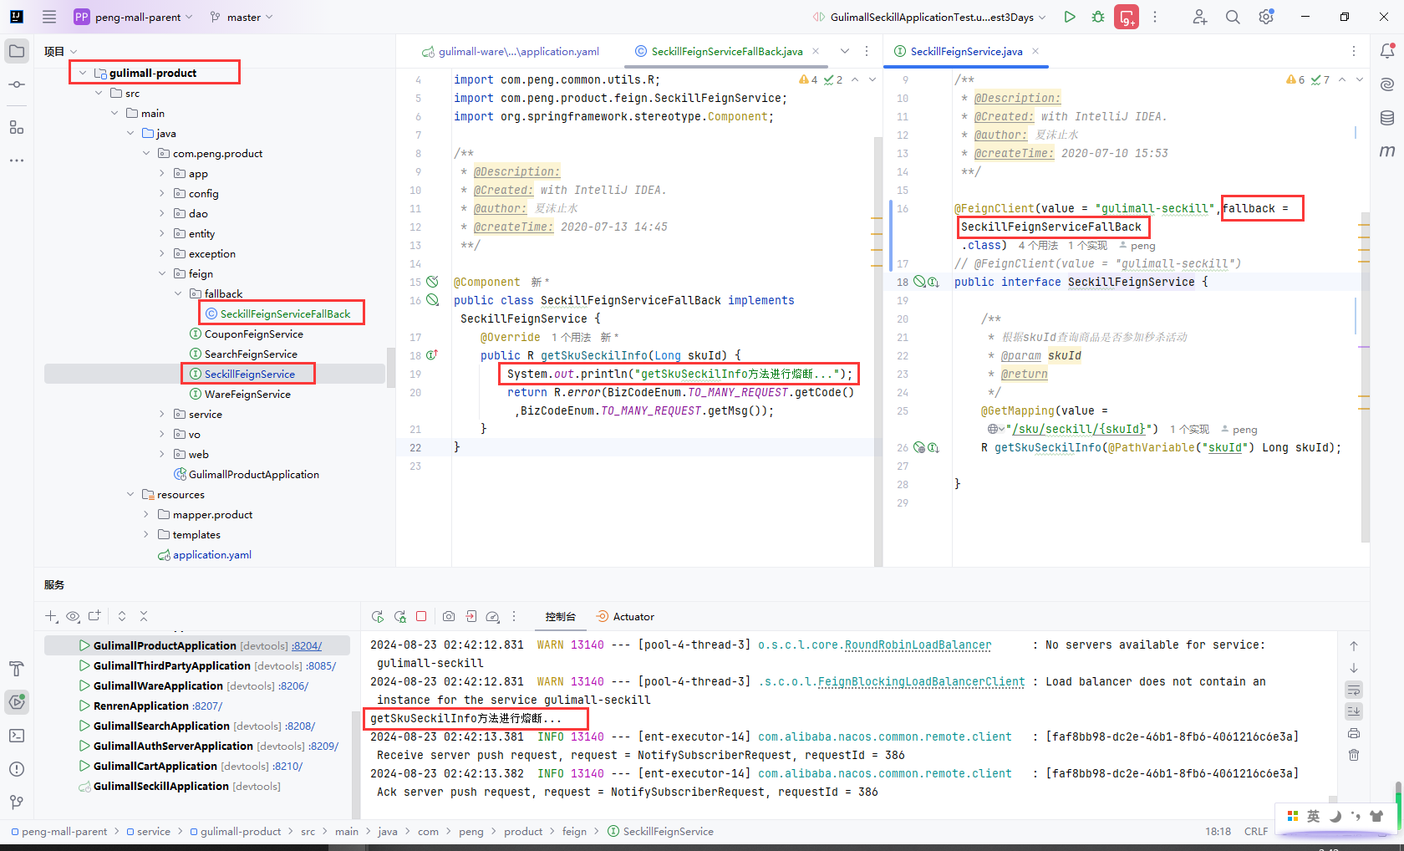Screen dimensions: 1404x851
Task: Toggle the eye view options in Services toolbar
Action: [x=73, y=616]
